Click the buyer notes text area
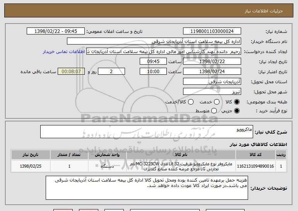The width and height of the screenshot is (298, 211). (x=147, y=188)
